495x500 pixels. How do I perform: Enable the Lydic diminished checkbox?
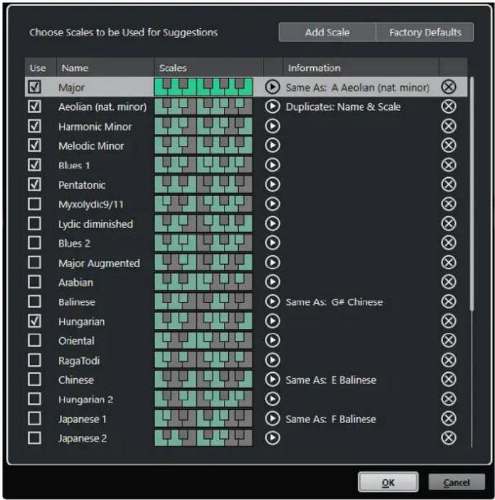click(x=34, y=224)
